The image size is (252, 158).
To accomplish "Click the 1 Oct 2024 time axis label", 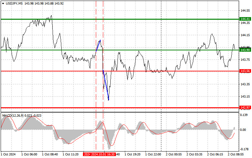I will click(x=8, y=154).
